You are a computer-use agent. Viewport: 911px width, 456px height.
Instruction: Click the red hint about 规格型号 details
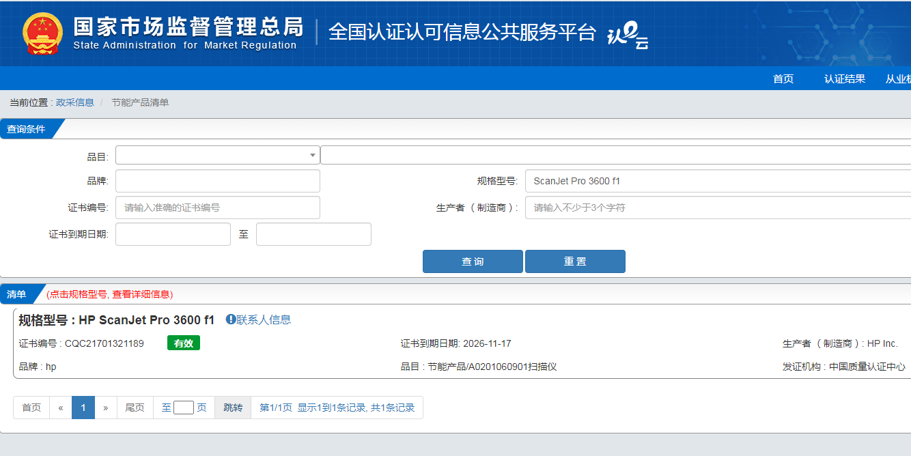click(x=110, y=294)
